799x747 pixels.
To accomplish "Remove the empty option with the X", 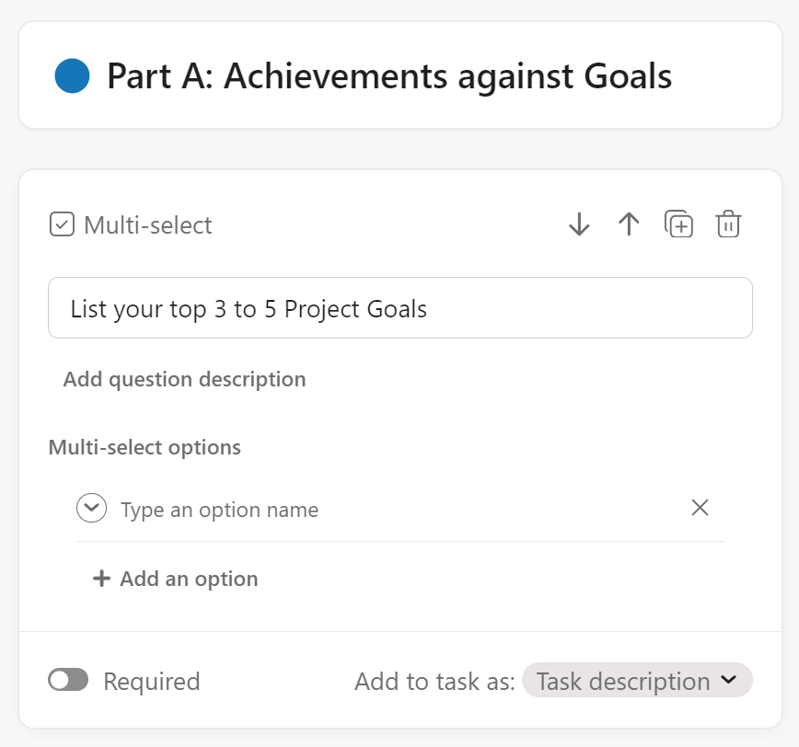I will 700,508.
